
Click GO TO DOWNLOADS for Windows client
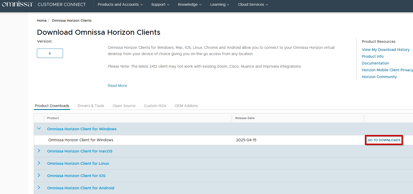coord(384,140)
